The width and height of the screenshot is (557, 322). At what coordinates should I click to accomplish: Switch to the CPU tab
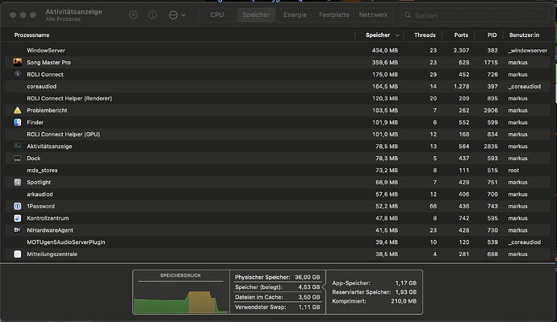point(217,14)
